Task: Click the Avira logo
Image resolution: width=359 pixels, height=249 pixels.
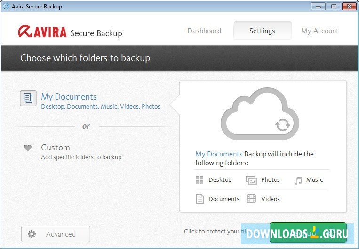Action: tap(42, 32)
